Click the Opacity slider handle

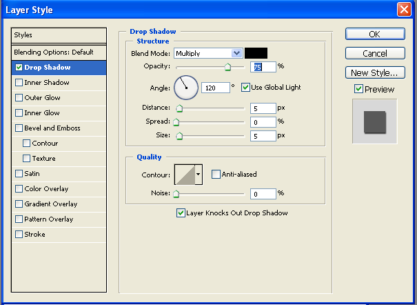click(x=227, y=67)
